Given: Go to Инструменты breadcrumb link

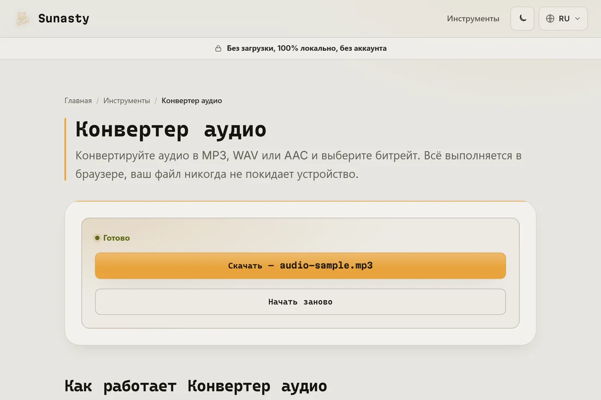Looking at the screenshot, I should tap(127, 100).
